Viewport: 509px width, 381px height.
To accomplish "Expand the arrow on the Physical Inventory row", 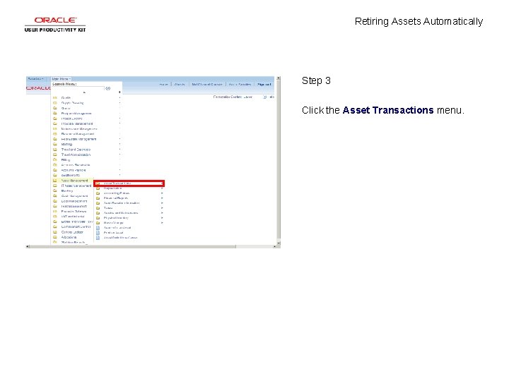I will [162, 218].
